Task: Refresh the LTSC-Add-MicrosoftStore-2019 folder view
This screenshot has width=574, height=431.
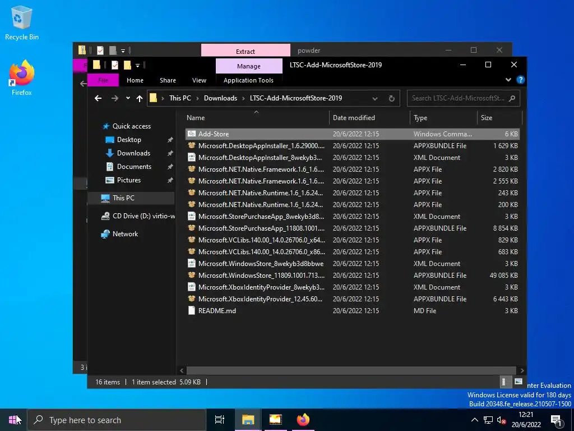Action: point(392,98)
